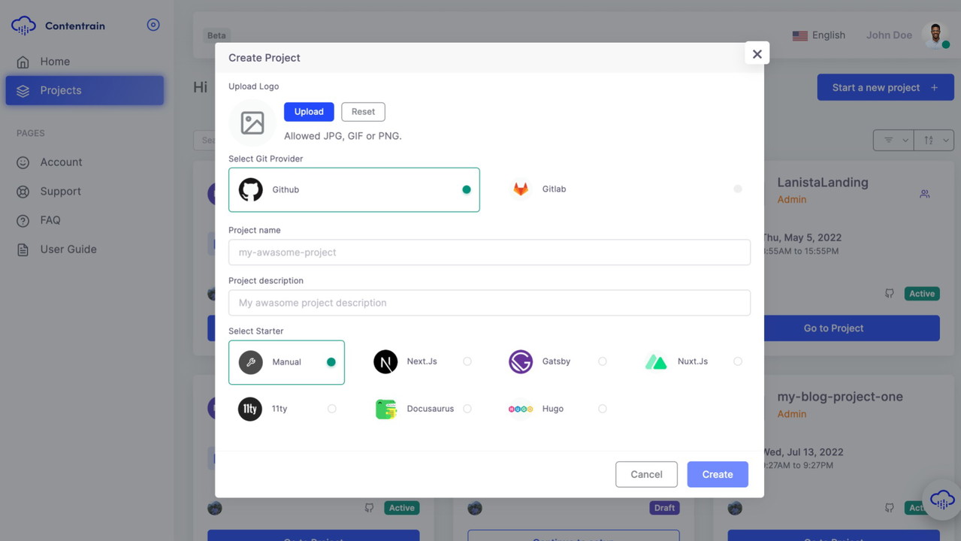961x541 pixels.
Task: Select the Hugo starter radio button
Action: click(x=603, y=409)
